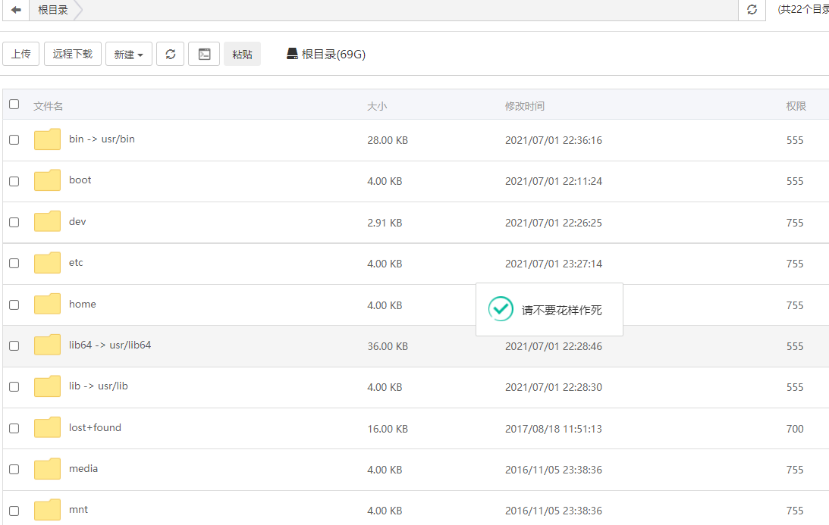The width and height of the screenshot is (829, 525).
Task: Check the select-all checkbox in the header row
Action: pos(14,104)
